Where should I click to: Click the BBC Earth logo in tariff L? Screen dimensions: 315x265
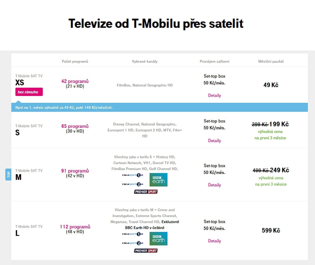[158, 239]
